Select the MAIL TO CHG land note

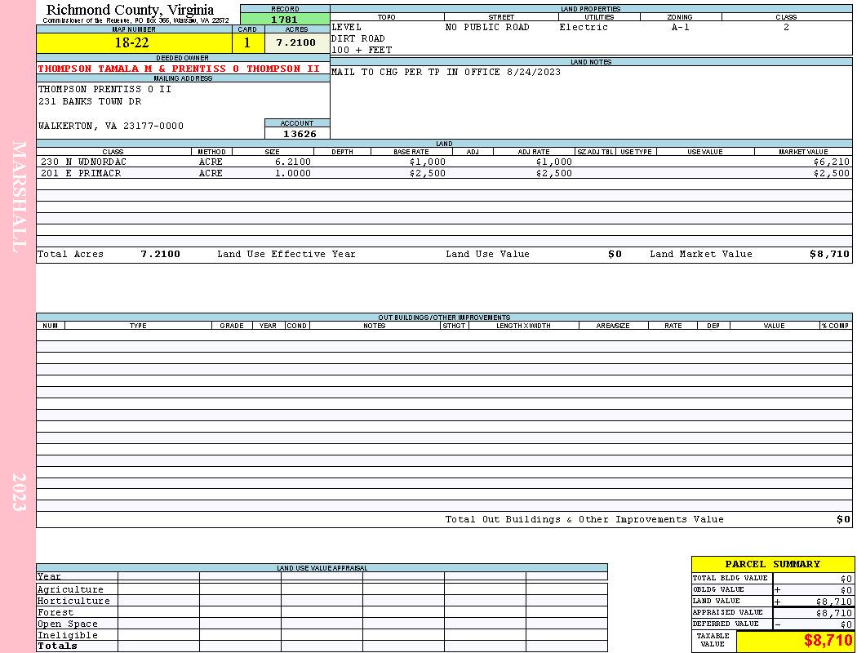(446, 72)
